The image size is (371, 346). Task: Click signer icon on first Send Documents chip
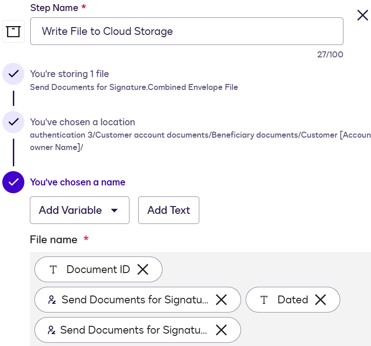(x=52, y=300)
